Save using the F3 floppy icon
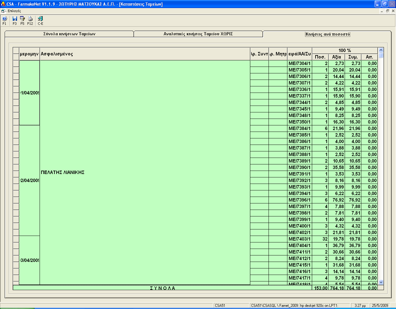 (x=15, y=20)
